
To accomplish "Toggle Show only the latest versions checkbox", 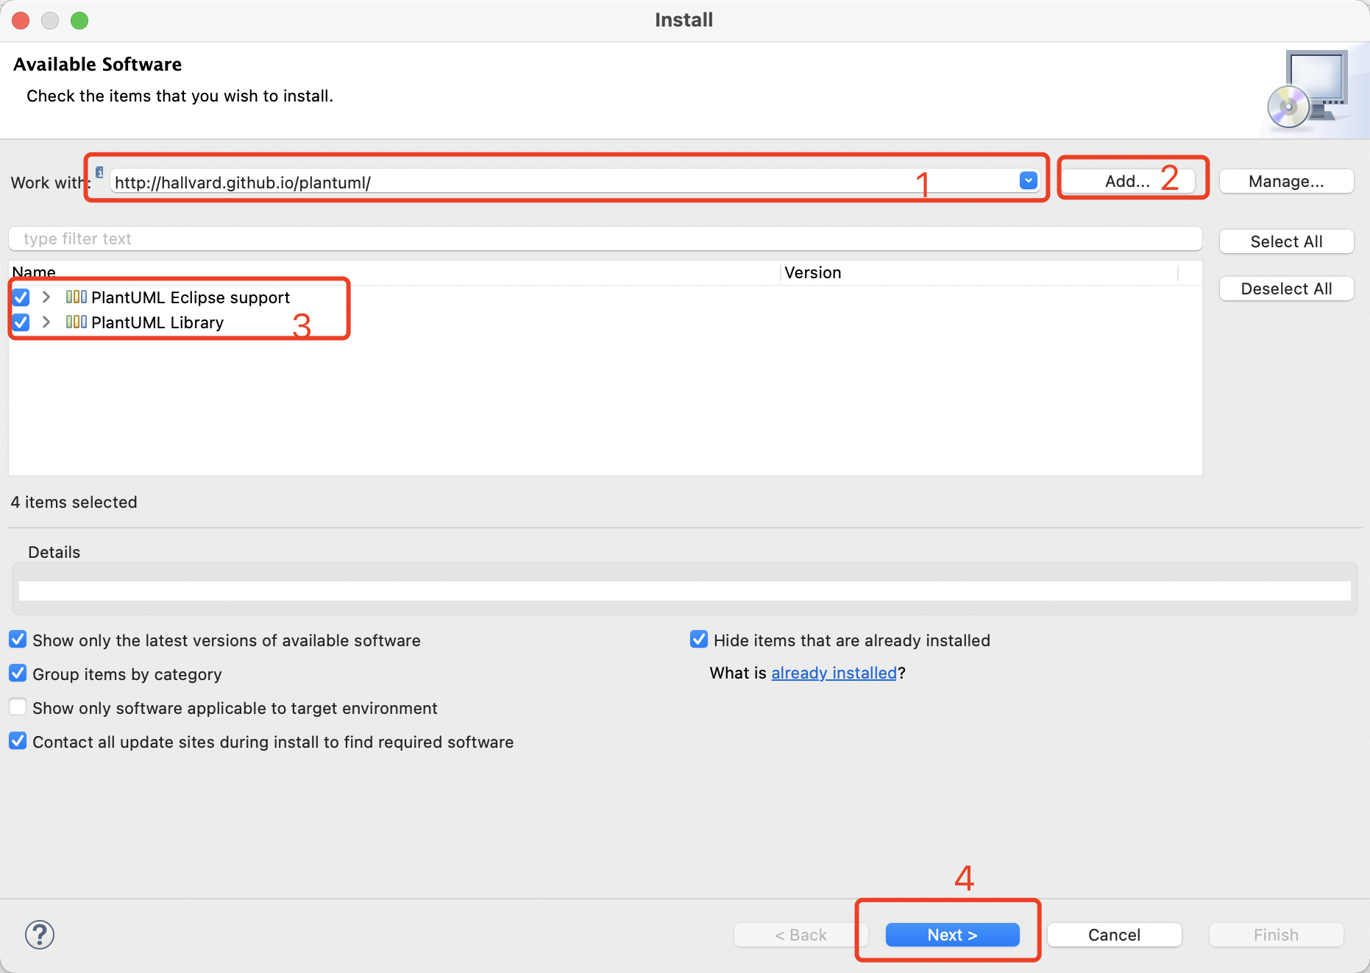I will [x=18, y=639].
